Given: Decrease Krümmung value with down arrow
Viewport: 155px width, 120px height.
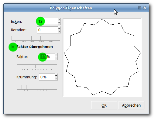Looking at the screenshot, I should pyautogui.click(x=56, y=79).
